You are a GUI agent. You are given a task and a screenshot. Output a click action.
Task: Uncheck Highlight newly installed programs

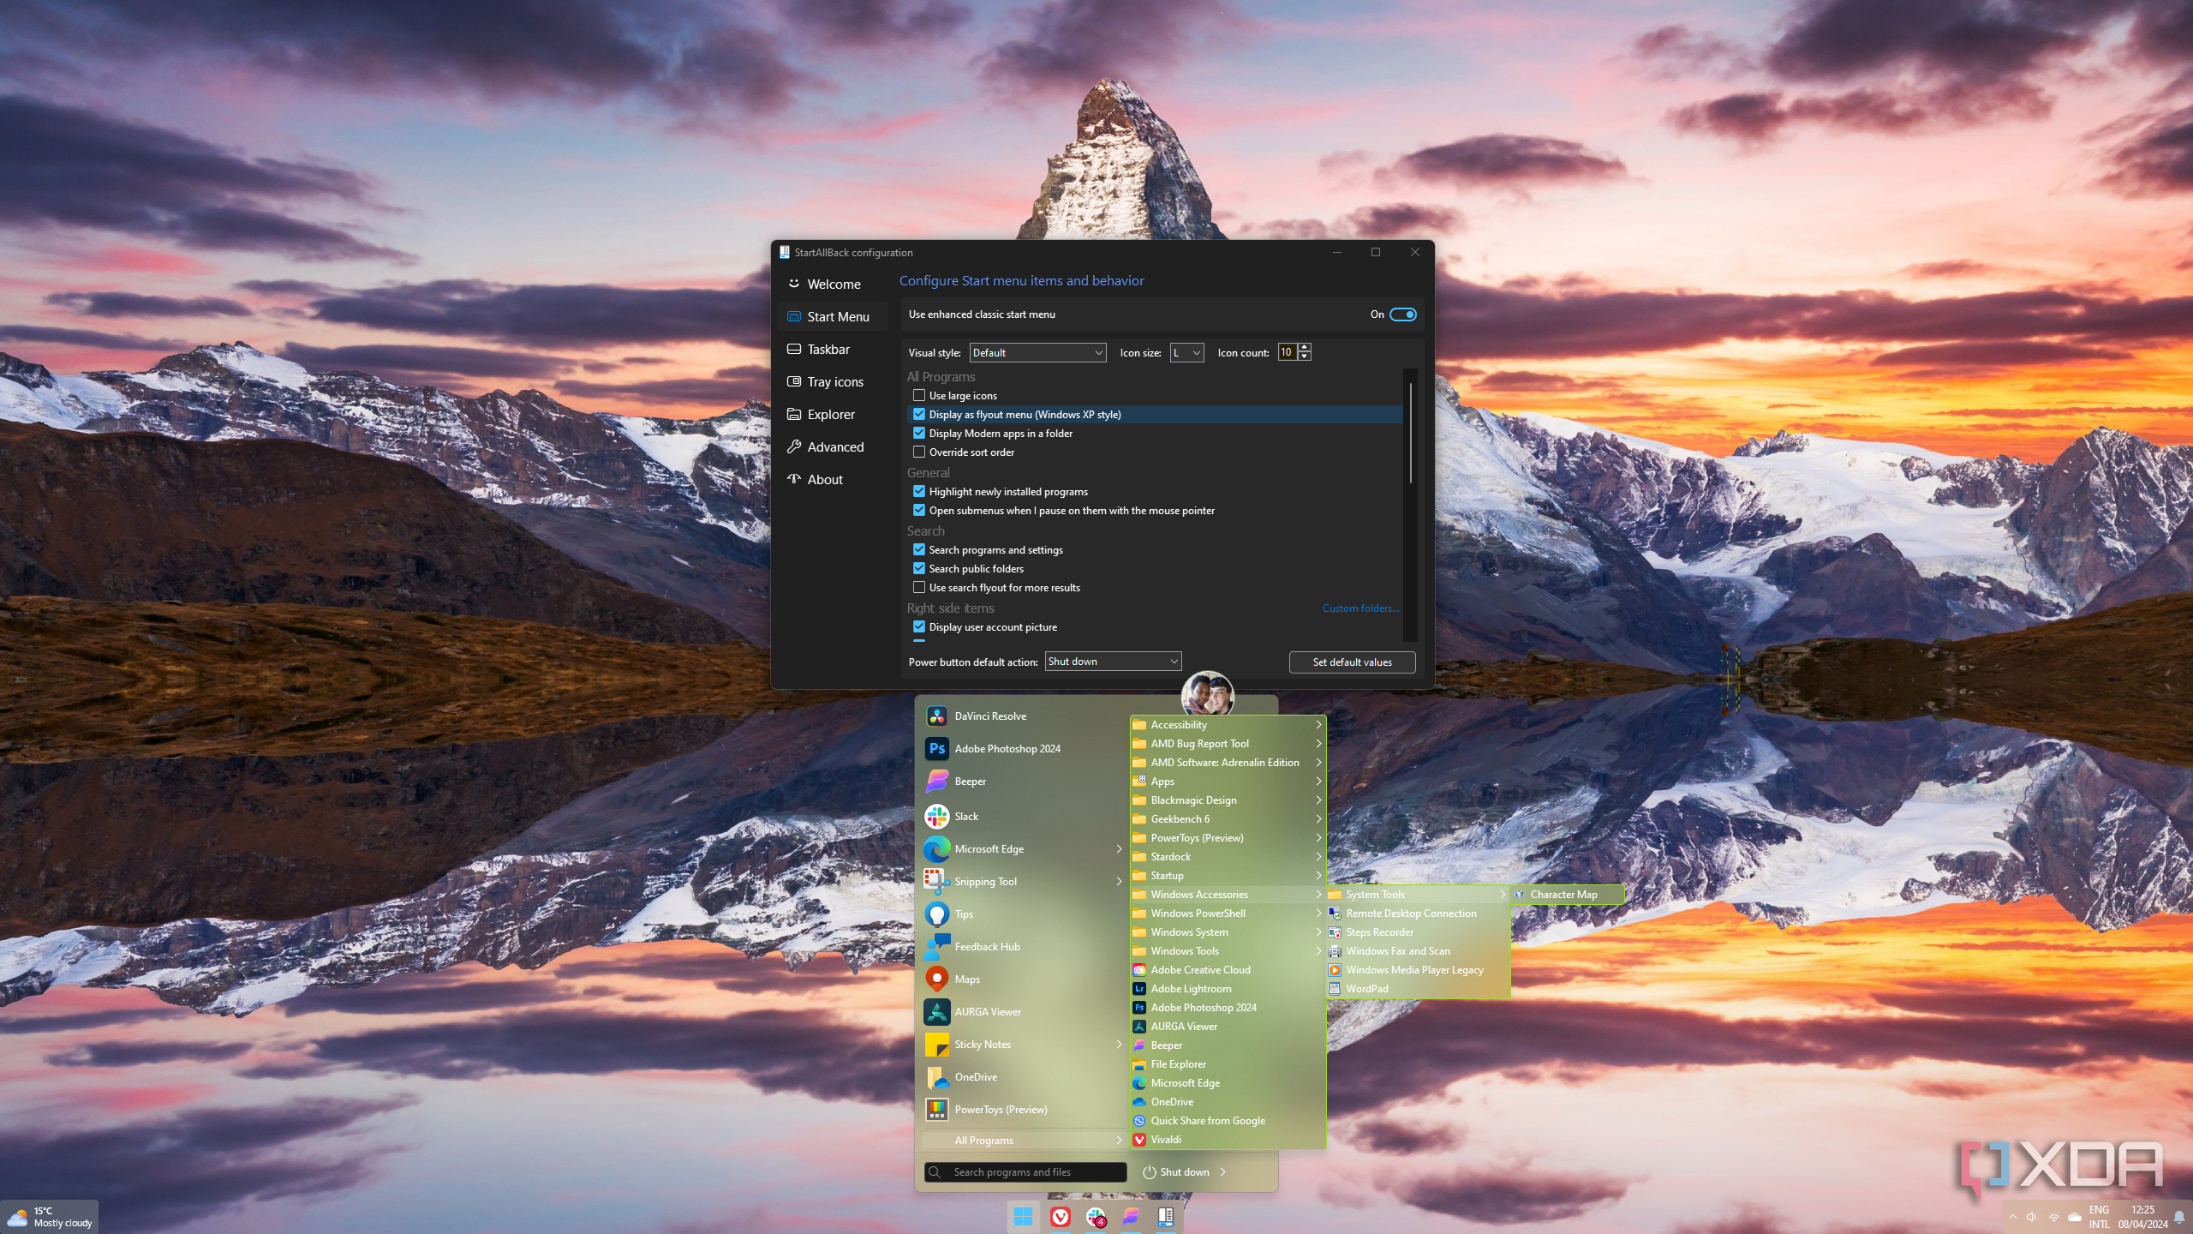919,492
